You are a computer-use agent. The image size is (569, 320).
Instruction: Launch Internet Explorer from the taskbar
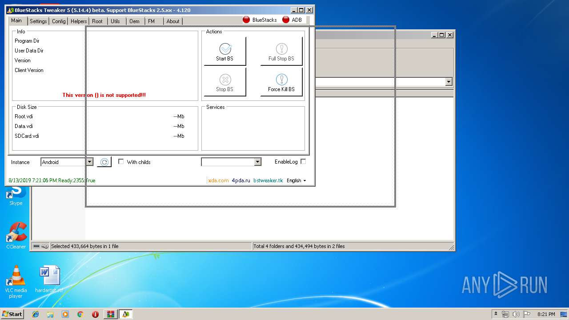pyautogui.click(x=36, y=314)
